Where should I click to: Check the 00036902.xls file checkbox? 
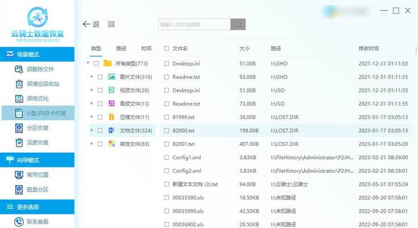167,224
